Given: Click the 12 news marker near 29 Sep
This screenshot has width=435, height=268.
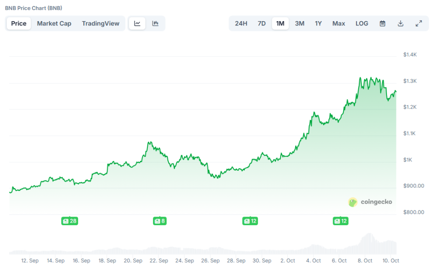Looking at the screenshot, I should pyautogui.click(x=250, y=221).
